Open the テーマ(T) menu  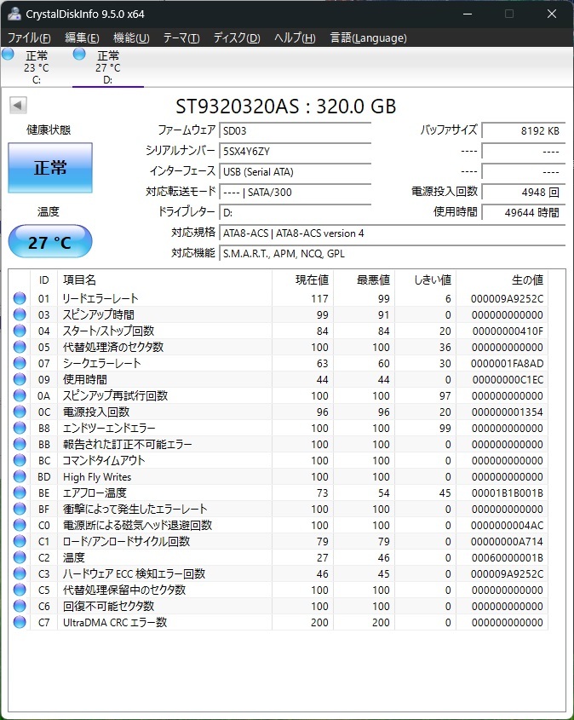click(181, 37)
